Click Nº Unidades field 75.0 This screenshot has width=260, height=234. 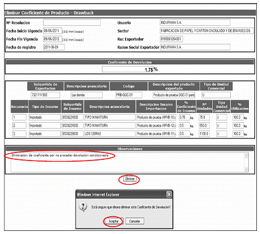pos(204,117)
